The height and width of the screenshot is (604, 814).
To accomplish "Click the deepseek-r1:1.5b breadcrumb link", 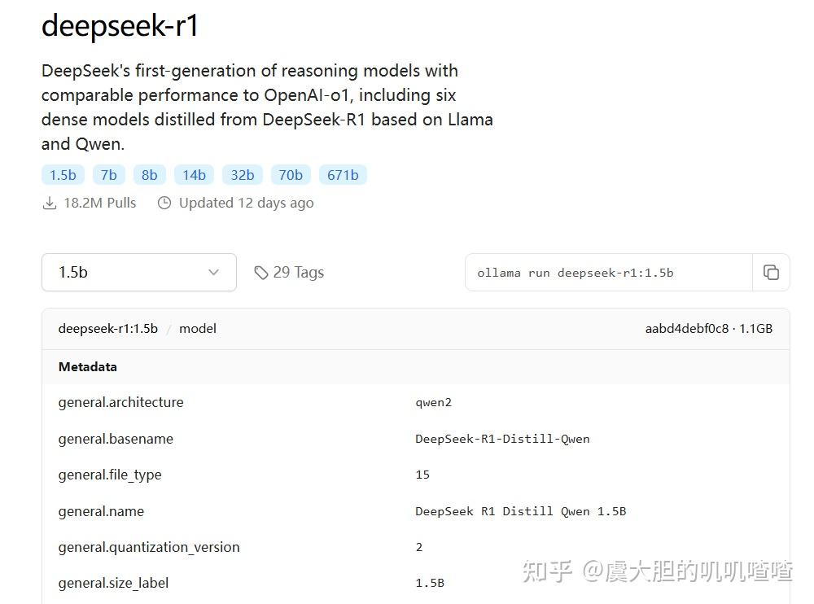I will 107,328.
